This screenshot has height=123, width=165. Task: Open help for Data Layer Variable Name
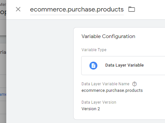click(134, 84)
